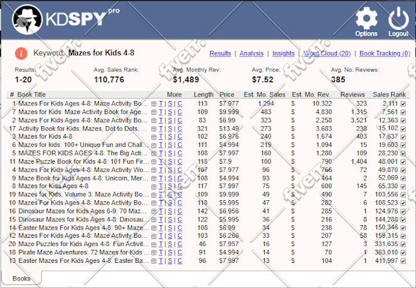Open the Results link
416x288 pixels.
click(x=220, y=53)
